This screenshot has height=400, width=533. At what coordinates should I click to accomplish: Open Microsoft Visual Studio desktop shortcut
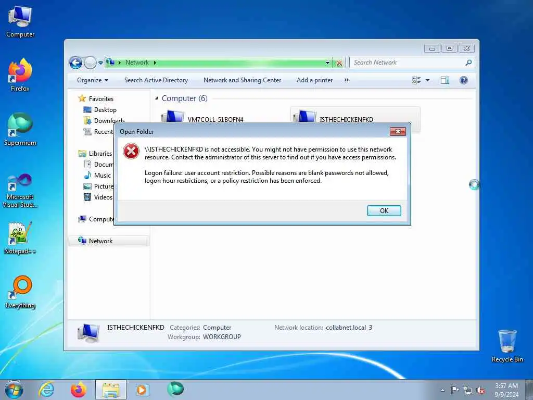[x=20, y=191]
